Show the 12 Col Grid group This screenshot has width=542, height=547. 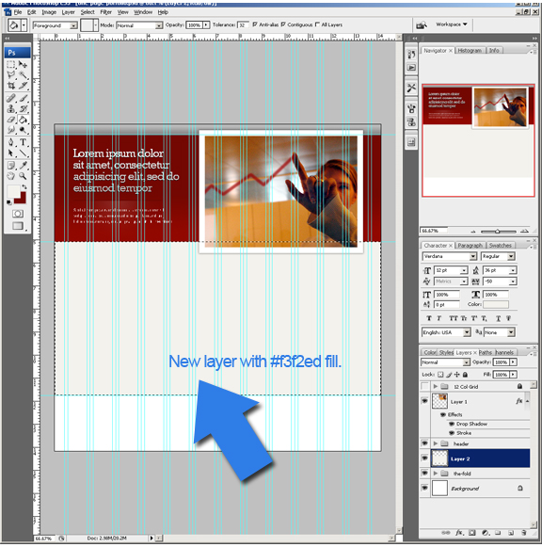click(424, 386)
